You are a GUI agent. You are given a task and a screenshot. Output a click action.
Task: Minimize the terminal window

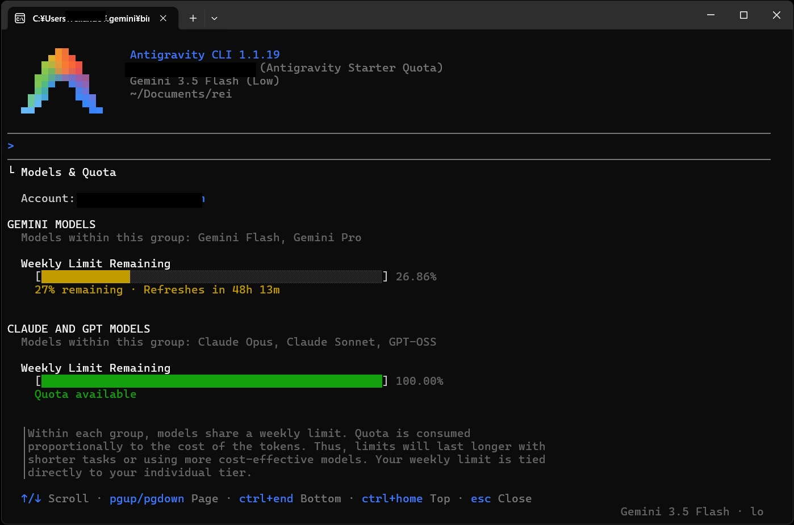711,15
